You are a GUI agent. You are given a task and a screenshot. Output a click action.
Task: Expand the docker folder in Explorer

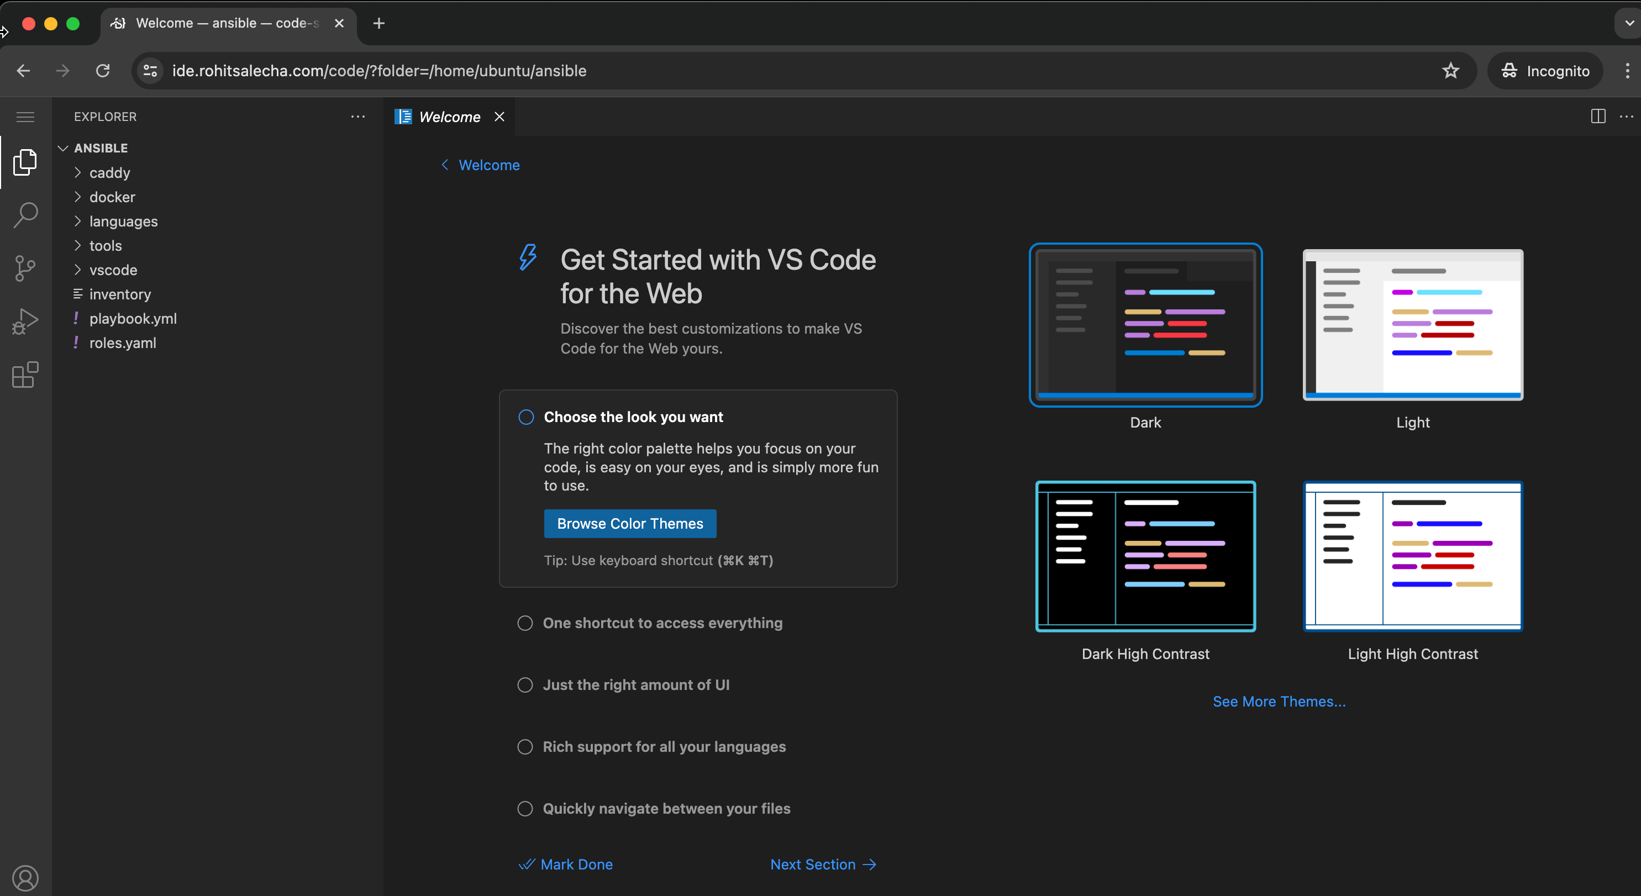click(111, 197)
